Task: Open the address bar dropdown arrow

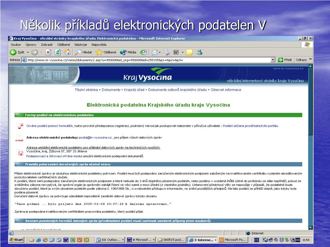Action: coord(273,60)
